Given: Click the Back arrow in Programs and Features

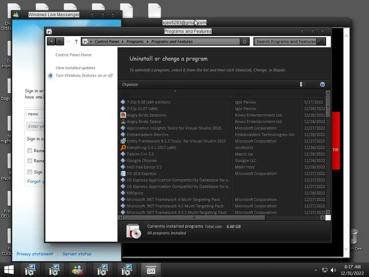Looking at the screenshot, I should [x=51, y=41].
